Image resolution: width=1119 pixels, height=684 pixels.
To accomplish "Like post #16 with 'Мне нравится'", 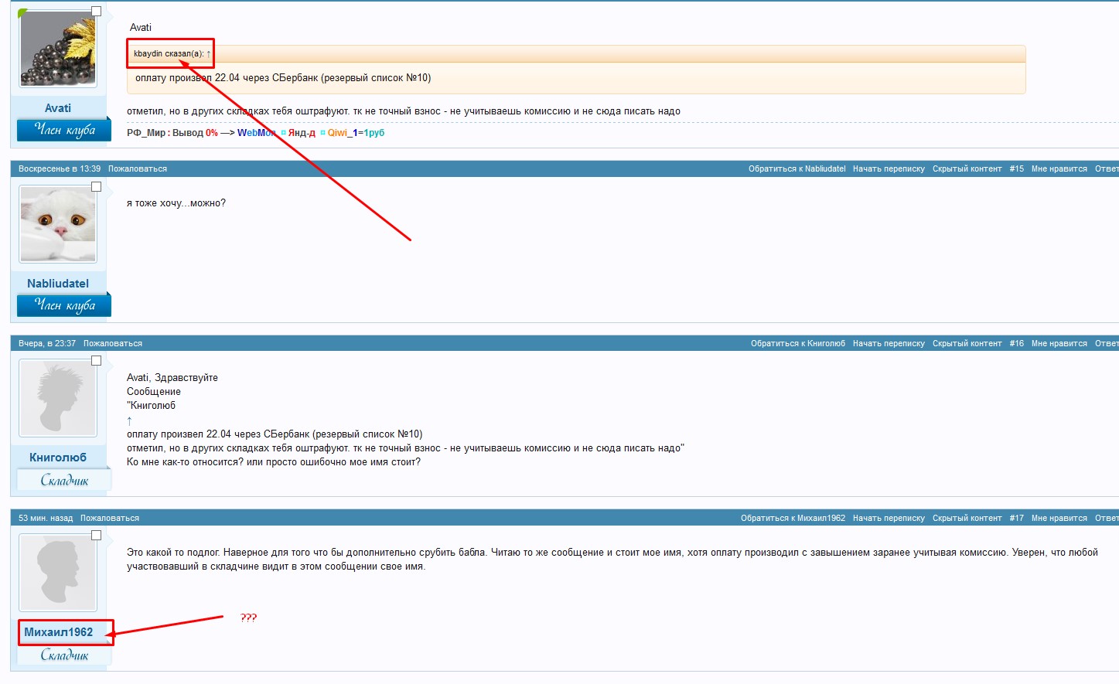I will pos(1059,343).
